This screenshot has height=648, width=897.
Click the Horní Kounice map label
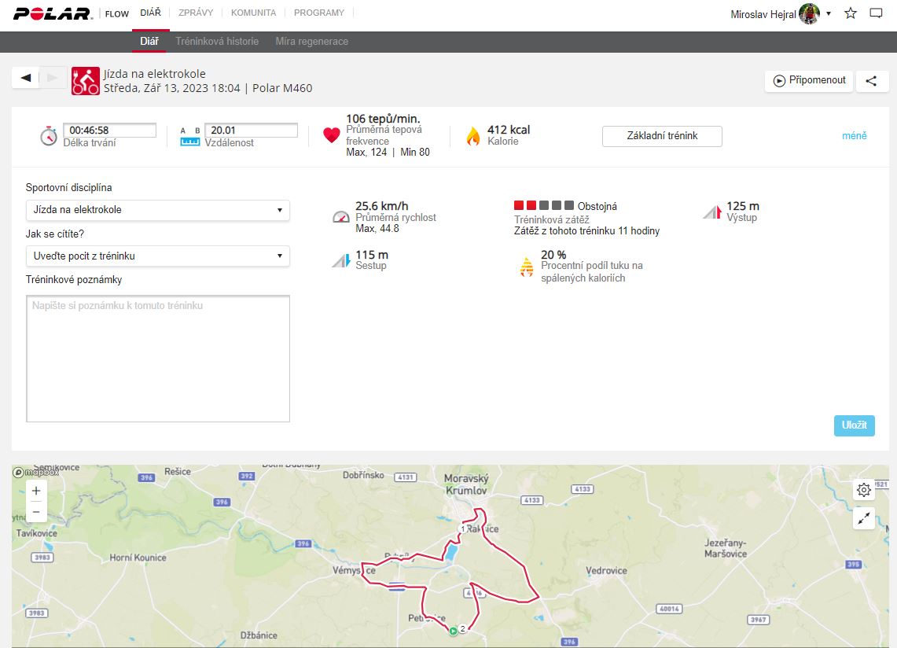(138, 558)
